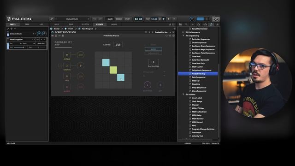Click the Falcon logo
295x166 pixels.
click(19, 19)
